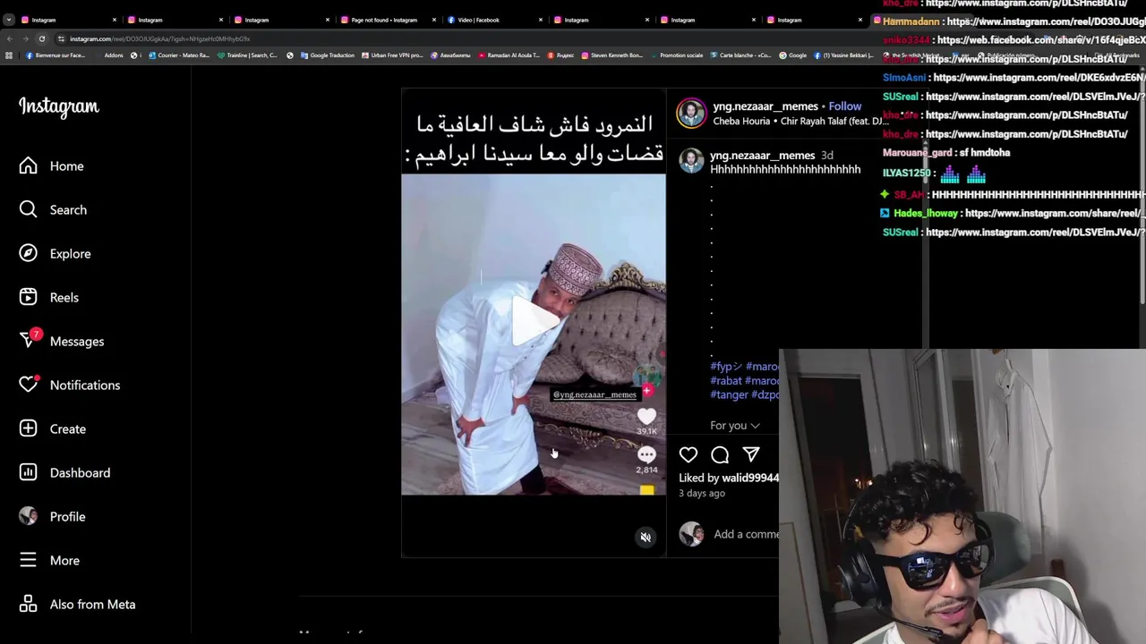Open the More menu in the sidebar
Image resolution: width=1146 pixels, height=644 pixels.
[x=49, y=560]
